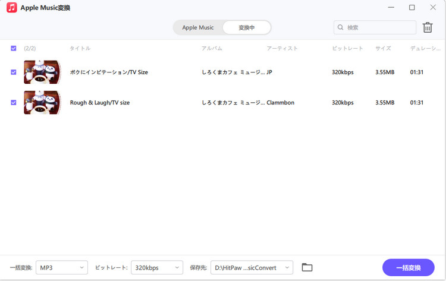
Task: Open the 320kbps bitrate dropdown
Action: point(157,268)
